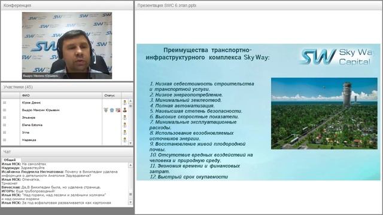Click the grey square marker beside Irina
This screenshot has height=215, width=383.
pyautogui.click(x=4, y=133)
